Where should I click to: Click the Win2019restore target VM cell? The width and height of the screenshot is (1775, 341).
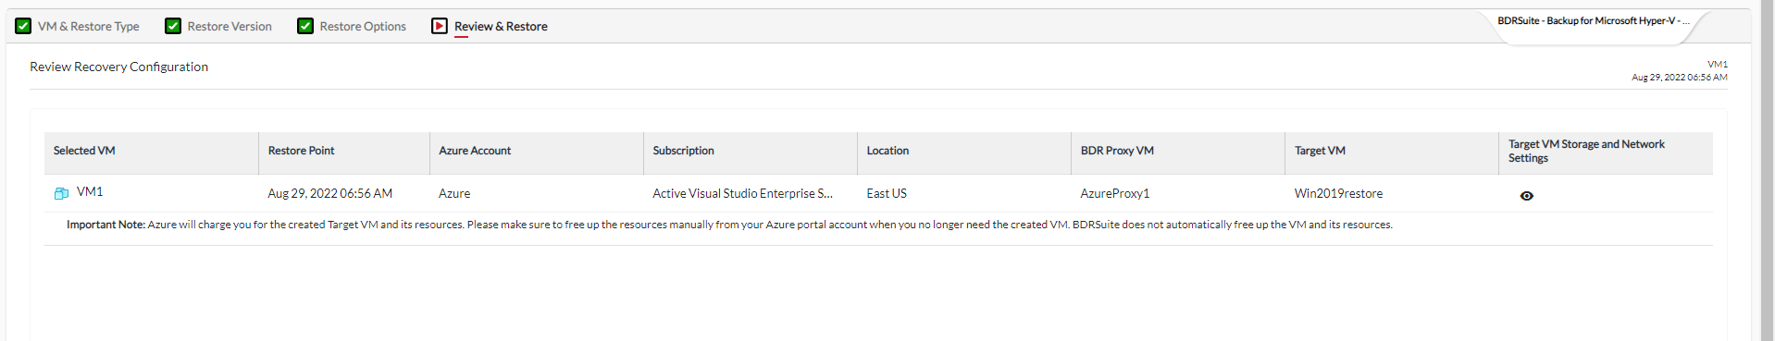[1338, 193]
